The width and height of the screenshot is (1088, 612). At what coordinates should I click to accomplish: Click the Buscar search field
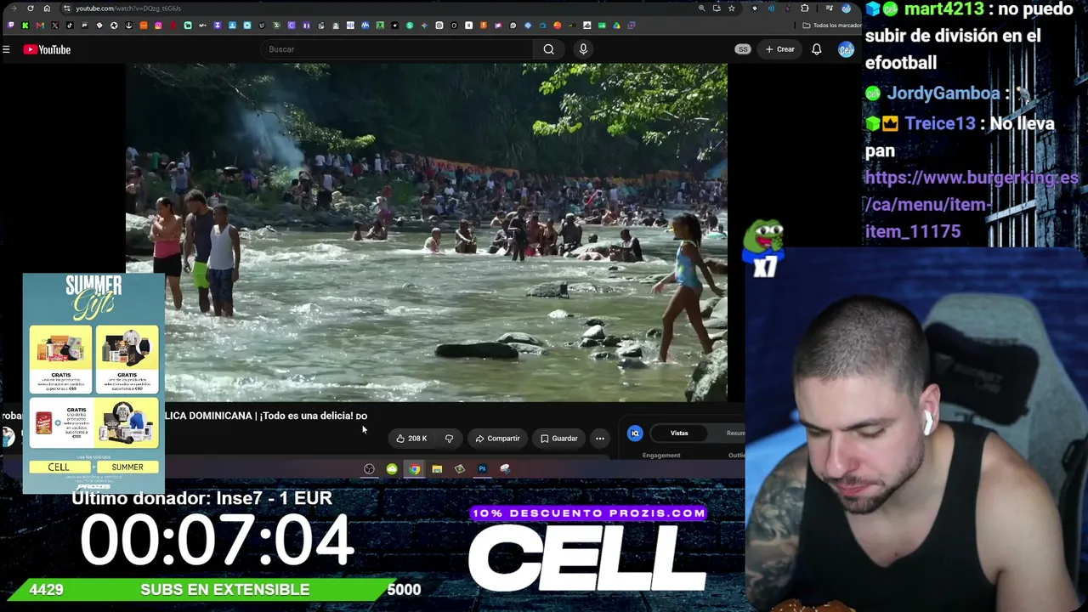click(x=396, y=49)
